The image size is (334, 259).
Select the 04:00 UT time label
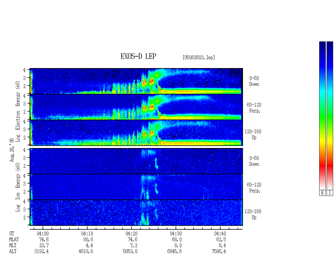point(43,234)
